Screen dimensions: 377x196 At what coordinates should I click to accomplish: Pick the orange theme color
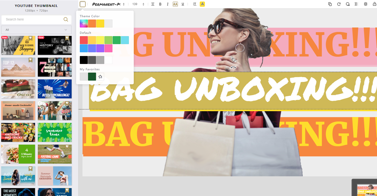coord(92,23)
